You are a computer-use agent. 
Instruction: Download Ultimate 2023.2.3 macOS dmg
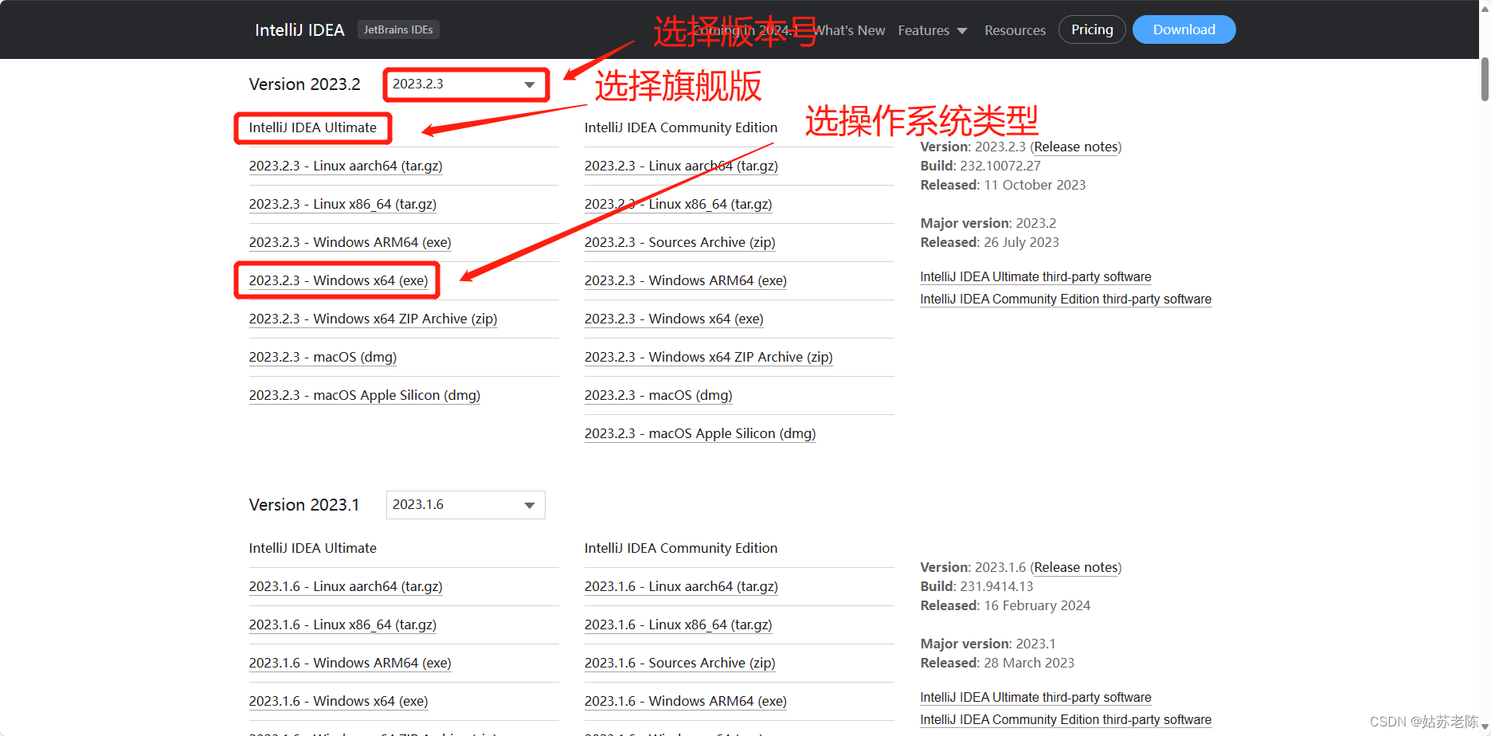pyautogui.click(x=323, y=357)
